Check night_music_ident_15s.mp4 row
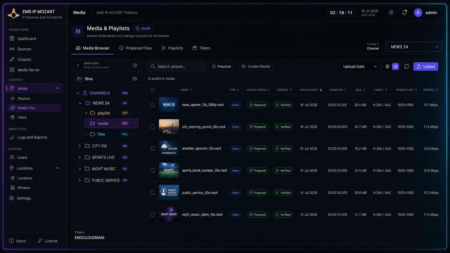Screen dimensions: 450x253 coord(152,215)
